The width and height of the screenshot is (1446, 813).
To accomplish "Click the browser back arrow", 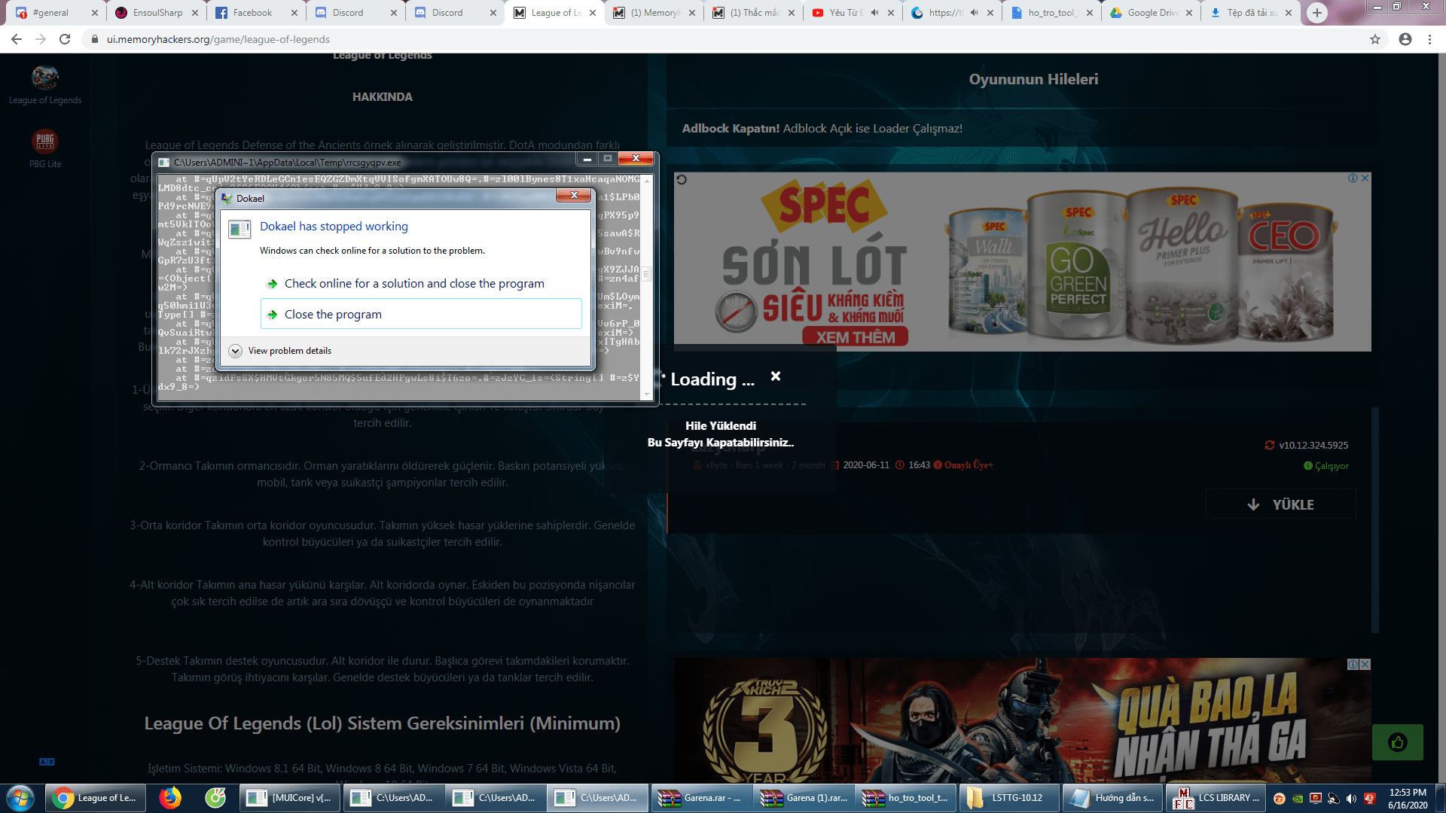I will coord(17,39).
